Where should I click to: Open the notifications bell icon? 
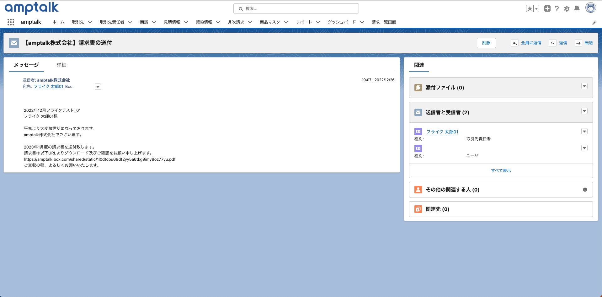[577, 9]
